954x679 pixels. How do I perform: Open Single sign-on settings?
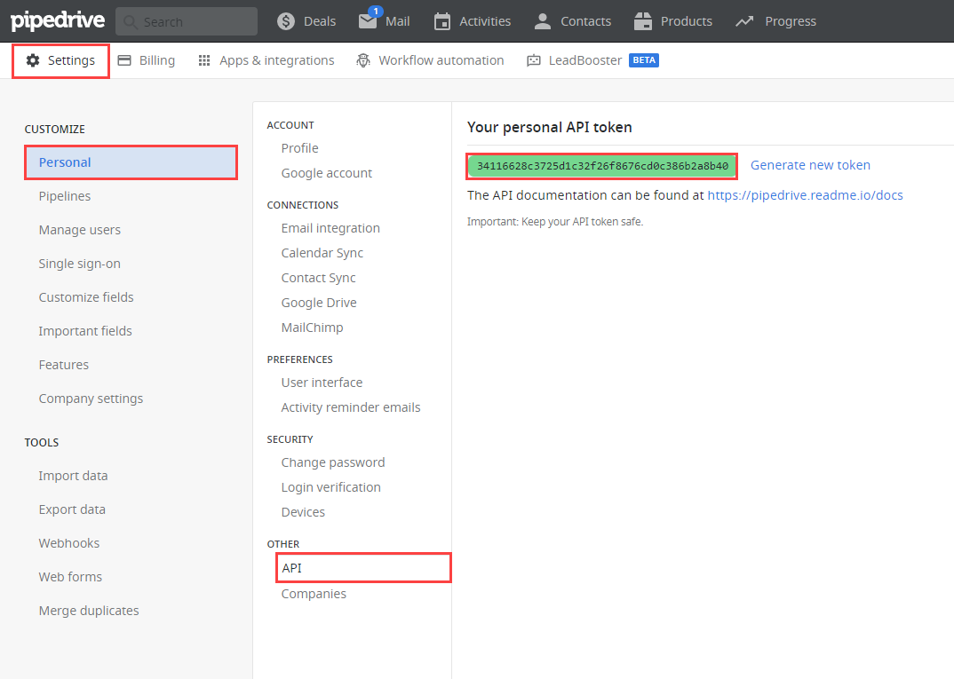point(80,264)
